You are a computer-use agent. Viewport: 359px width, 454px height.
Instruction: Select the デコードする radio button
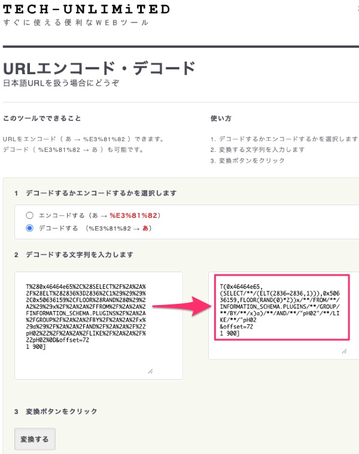coord(29,228)
